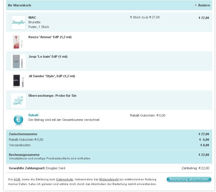Screen dimensions: 216x192
Task: Open the Datenschutz privacy link
Action: (64, 179)
